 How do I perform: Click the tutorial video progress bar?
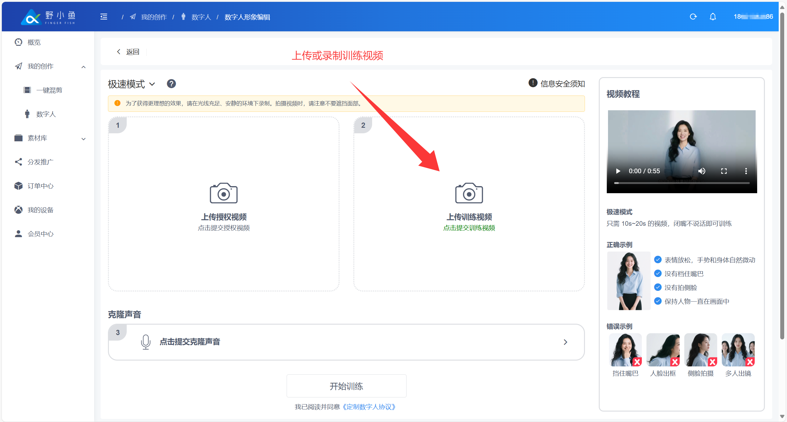(682, 183)
